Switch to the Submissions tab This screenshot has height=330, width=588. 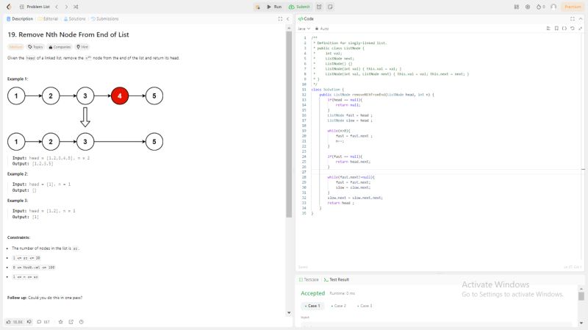pyautogui.click(x=105, y=19)
